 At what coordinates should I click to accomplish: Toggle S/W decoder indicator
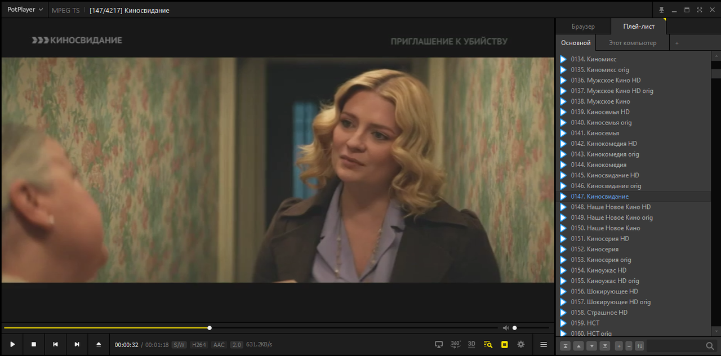pos(179,345)
